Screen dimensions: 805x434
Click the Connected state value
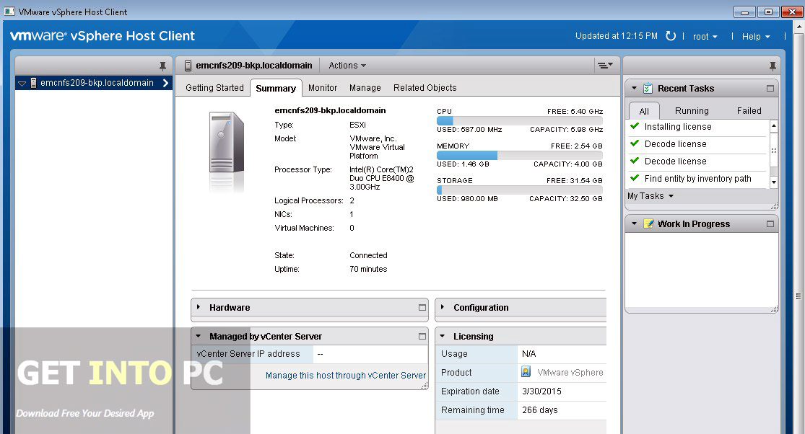point(368,255)
